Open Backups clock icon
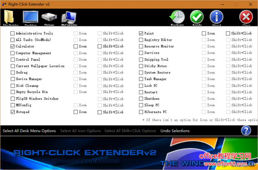The width and height of the screenshot is (258, 170). click(x=177, y=17)
